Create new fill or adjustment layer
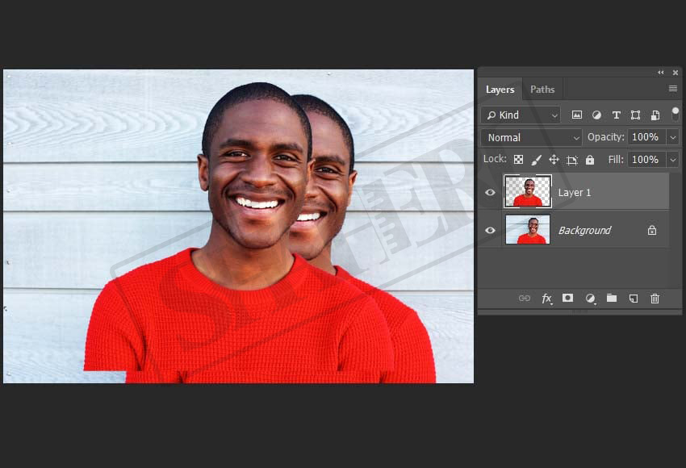Image resolution: width=686 pixels, height=468 pixels. [590, 299]
